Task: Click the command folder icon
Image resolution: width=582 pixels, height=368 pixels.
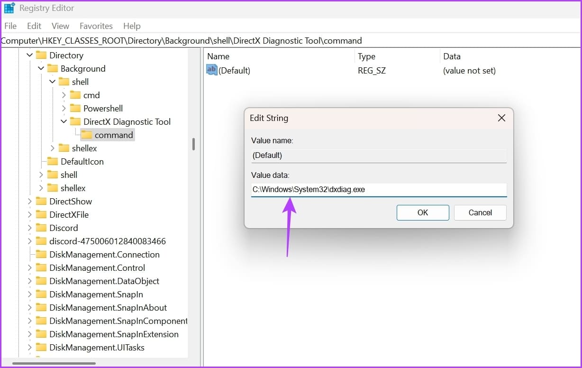Action: click(87, 135)
